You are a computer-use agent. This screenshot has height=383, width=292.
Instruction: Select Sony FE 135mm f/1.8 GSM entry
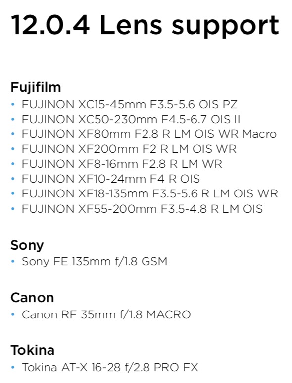[95, 262]
